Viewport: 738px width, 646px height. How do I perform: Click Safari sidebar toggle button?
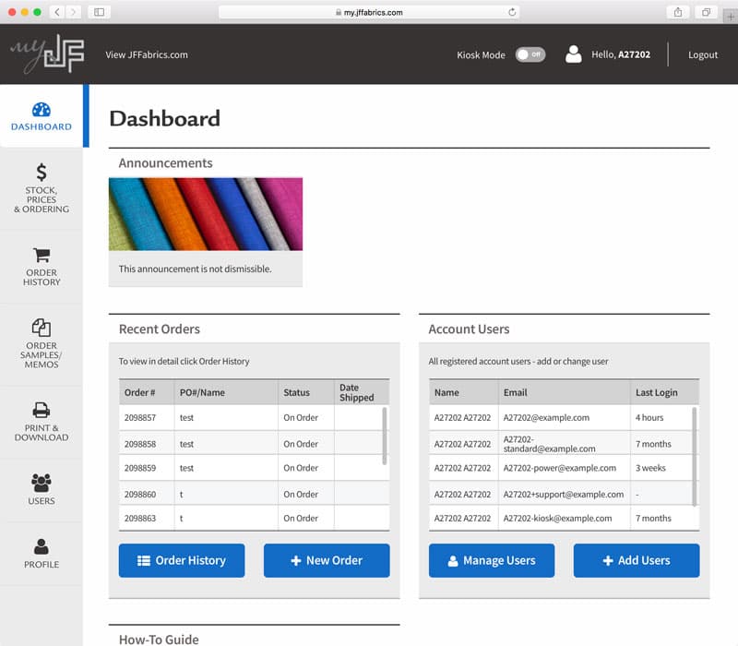pos(99,12)
